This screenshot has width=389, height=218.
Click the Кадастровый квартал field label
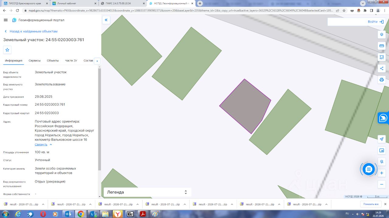(x=16, y=113)
